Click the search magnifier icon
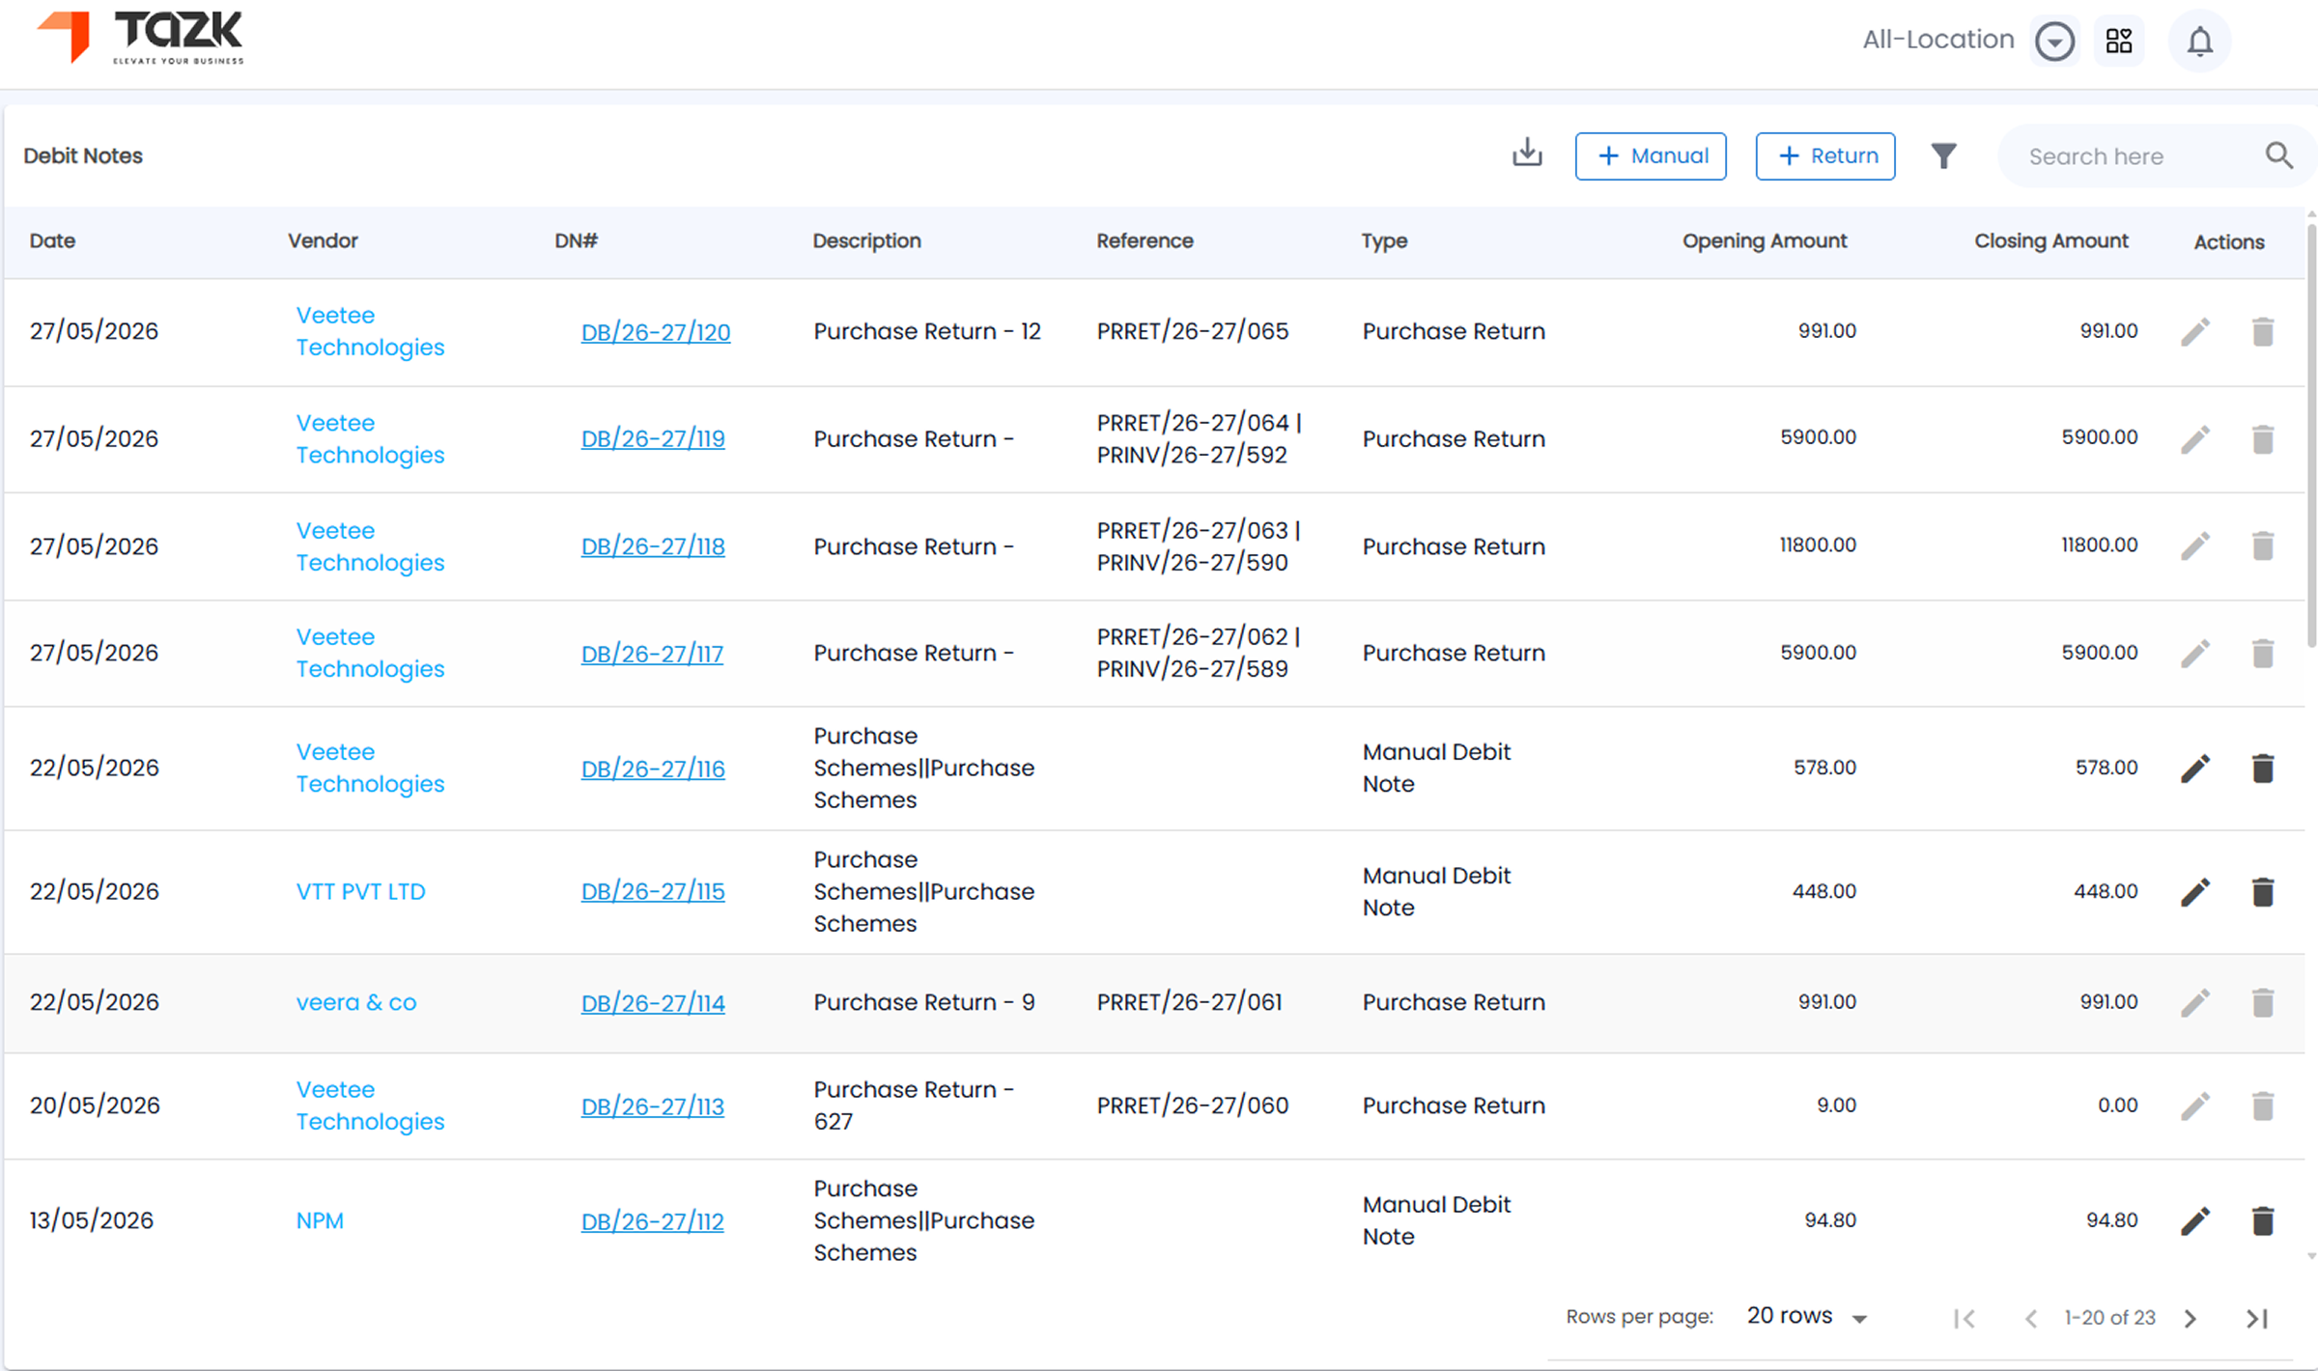2318x1371 pixels. click(2278, 155)
